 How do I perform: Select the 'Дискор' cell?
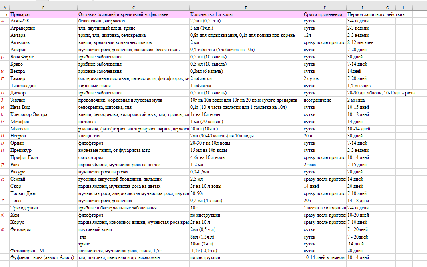(43, 93)
